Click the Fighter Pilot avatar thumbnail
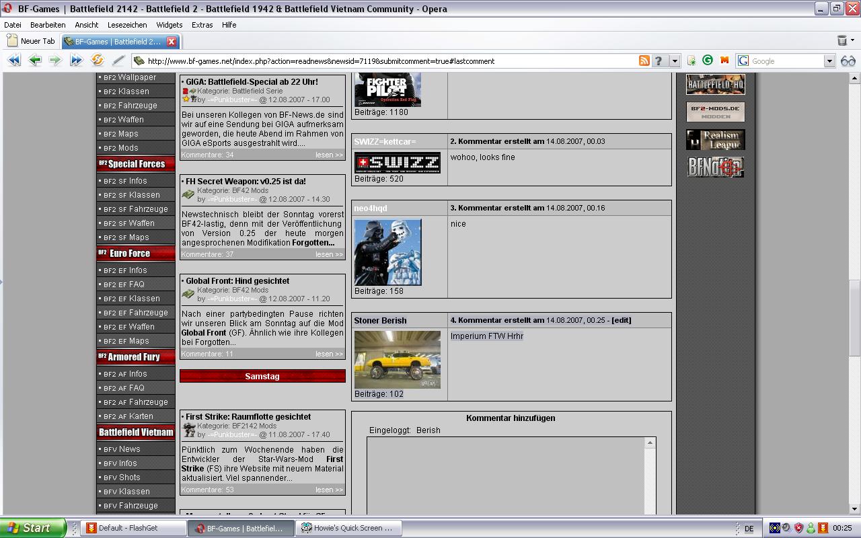861x538 pixels. point(387,90)
